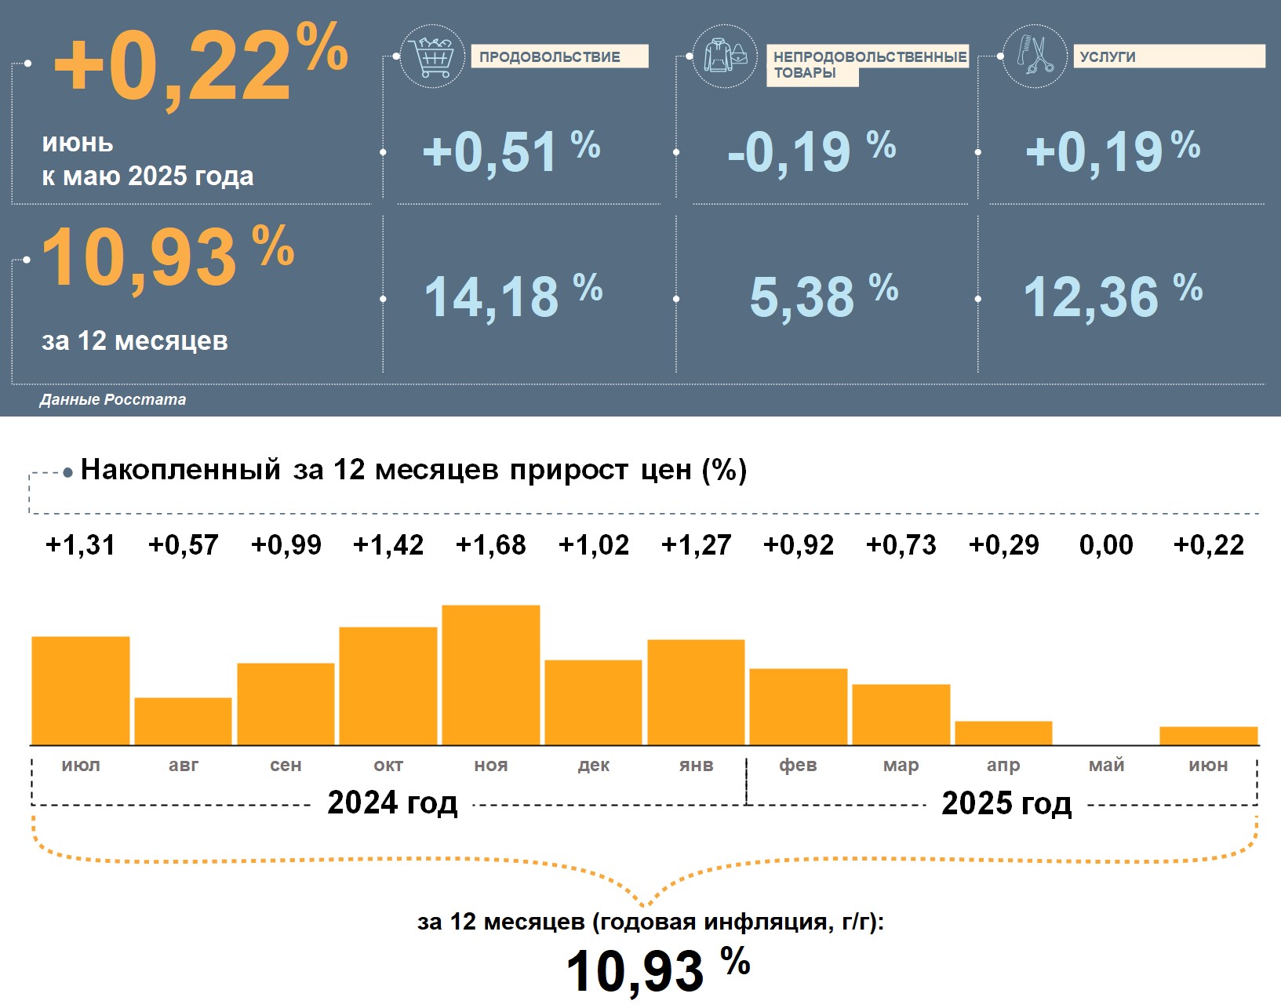Screen dimensions: 1281x1008
Task: Click the August (авг) bar
Action: click(x=184, y=721)
